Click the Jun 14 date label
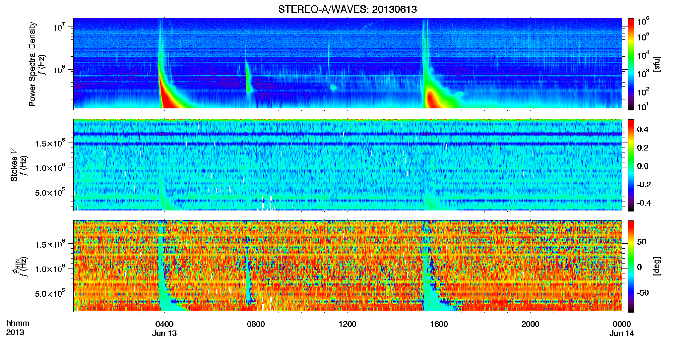 (622, 333)
